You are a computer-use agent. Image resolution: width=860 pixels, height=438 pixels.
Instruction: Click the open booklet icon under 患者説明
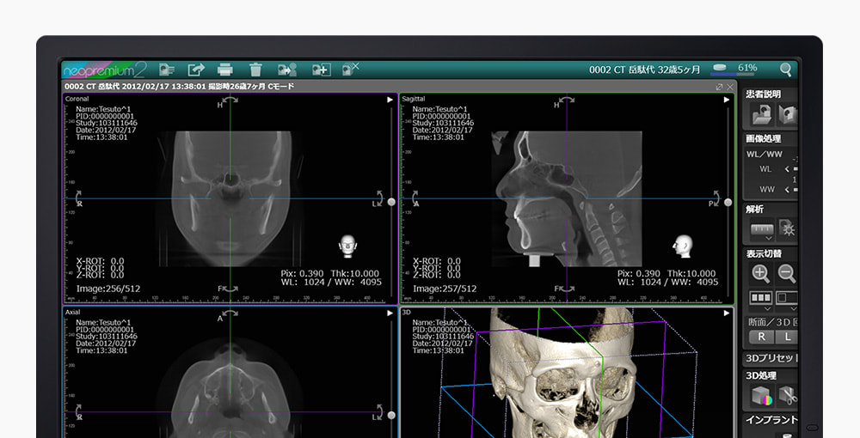788,114
